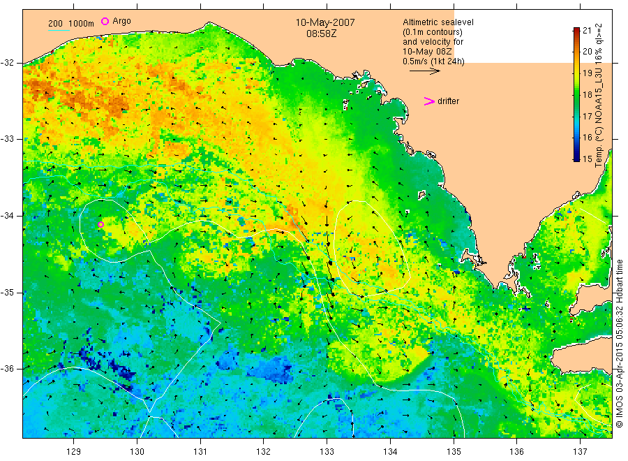The height and width of the screenshot is (461, 628).
Task: Click the latitude label -34
Action: pyautogui.click(x=7, y=216)
